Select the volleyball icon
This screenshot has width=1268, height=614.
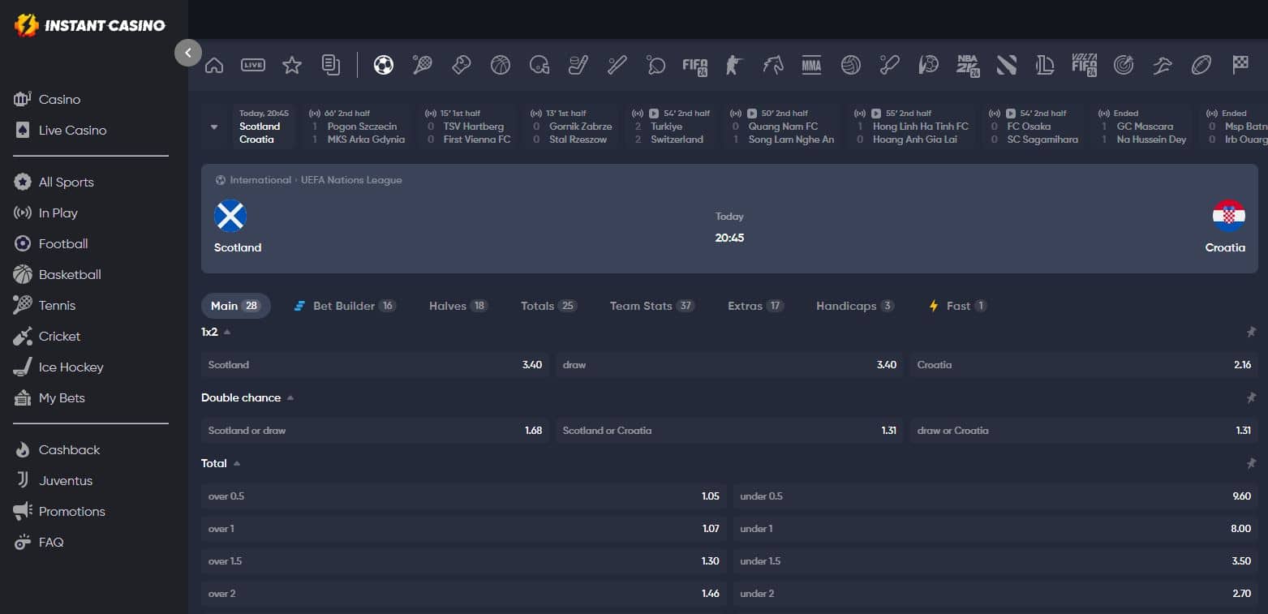tap(851, 65)
